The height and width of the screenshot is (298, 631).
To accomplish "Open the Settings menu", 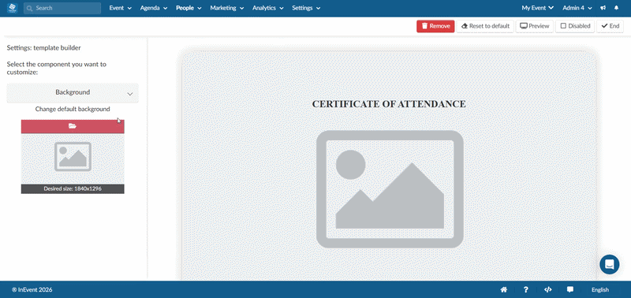I will pos(306,8).
